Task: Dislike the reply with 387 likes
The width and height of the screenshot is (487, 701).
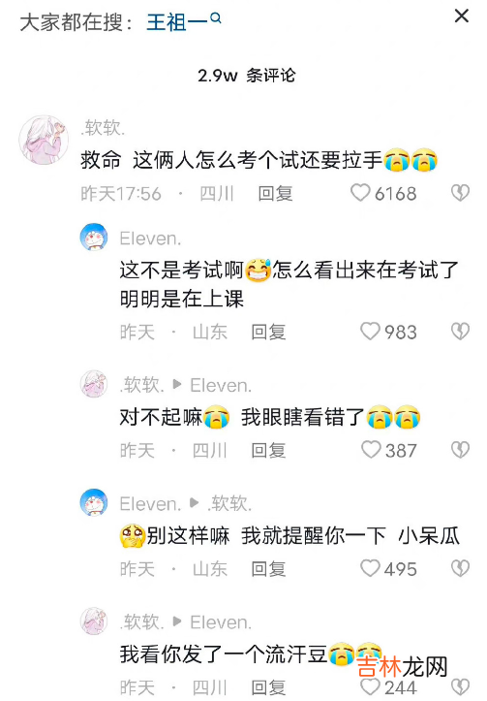Action: tap(460, 450)
